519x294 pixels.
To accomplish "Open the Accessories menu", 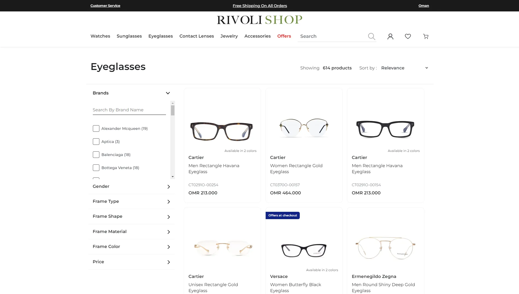I will point(257,36).
